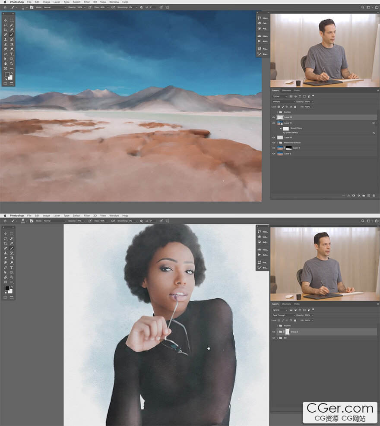Select the Brush tool in bottom window
The image size is (380, 426).
[12, 248]
